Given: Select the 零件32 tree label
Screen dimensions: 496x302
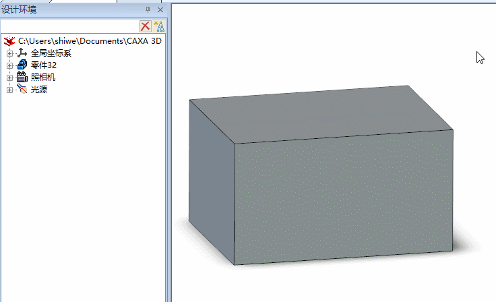Looking at the screenshot, I should [x=44, y=65].
